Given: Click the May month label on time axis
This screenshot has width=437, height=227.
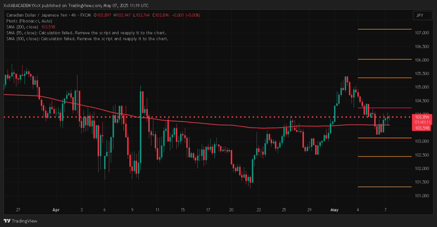Looking at the screenshot, I should (334, 210).
